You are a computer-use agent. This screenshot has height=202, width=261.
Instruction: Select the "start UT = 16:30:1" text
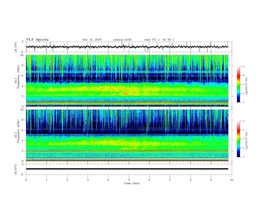coord(159,40)
